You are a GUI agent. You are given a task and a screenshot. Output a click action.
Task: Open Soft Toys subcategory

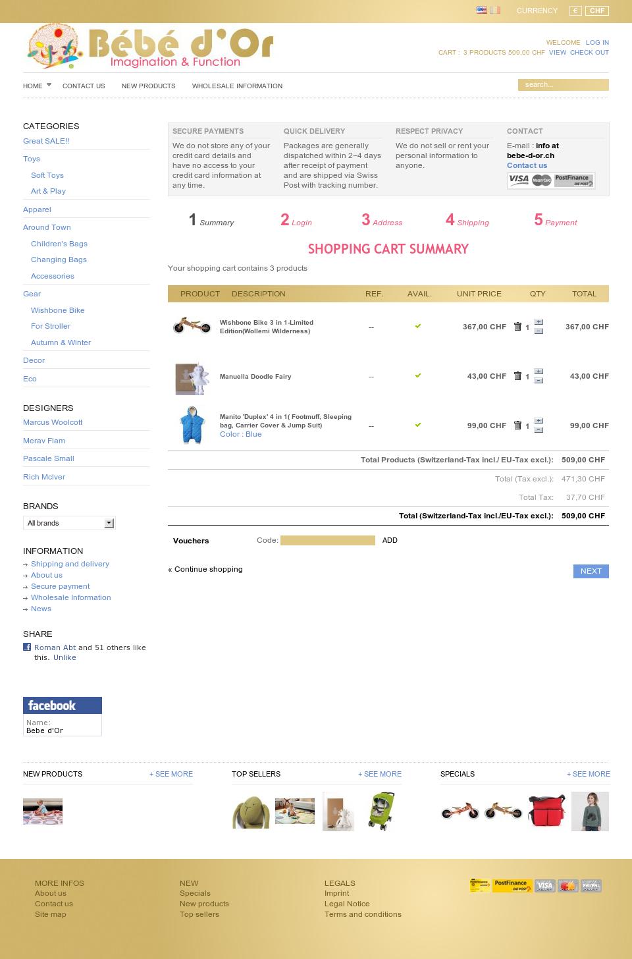pyautogui.click(x=47, y=175)
